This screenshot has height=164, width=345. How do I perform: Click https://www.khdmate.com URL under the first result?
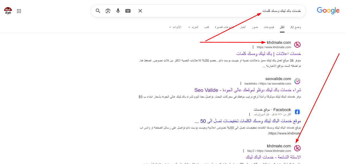click(x=274, y=47)
